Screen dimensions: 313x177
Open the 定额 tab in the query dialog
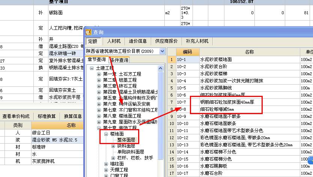(x=93, y=41)
